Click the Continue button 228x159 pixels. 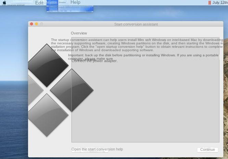[x=207, y=149]
